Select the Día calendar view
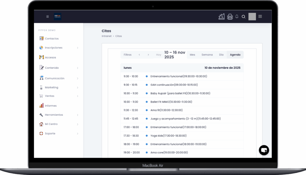Screen dimensions: 306x175 [221, 55]
